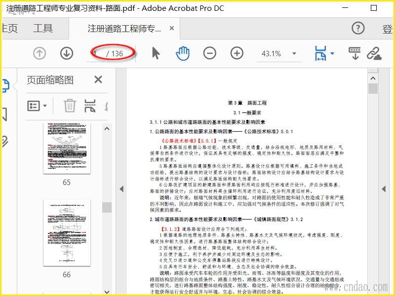Click heading 3.1 一般要求

[x=247, y=112]
